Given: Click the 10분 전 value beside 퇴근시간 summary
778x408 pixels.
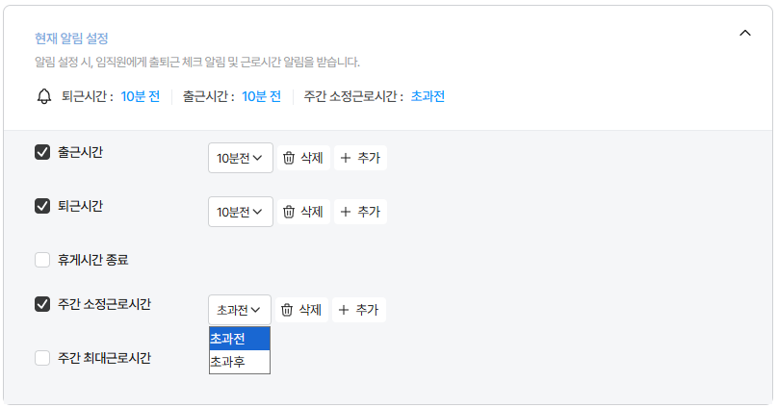Looking at the screenshot, I should pos(141,96).
